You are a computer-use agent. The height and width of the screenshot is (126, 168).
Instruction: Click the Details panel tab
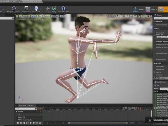click(x=158, y=15)
